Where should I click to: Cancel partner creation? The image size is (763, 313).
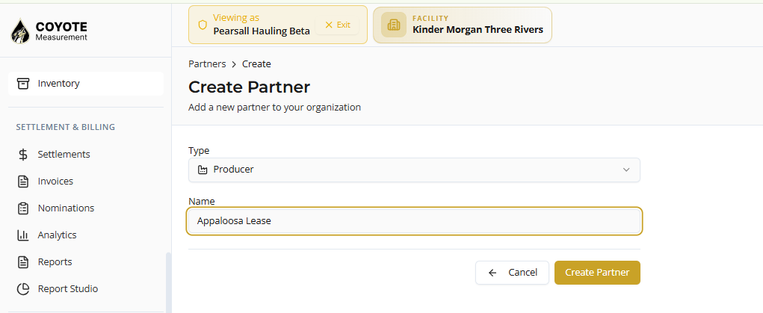point(512,273)
